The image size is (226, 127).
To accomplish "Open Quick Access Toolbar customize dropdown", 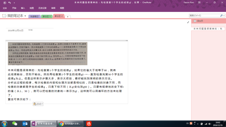I will click(x=14, y=3).
